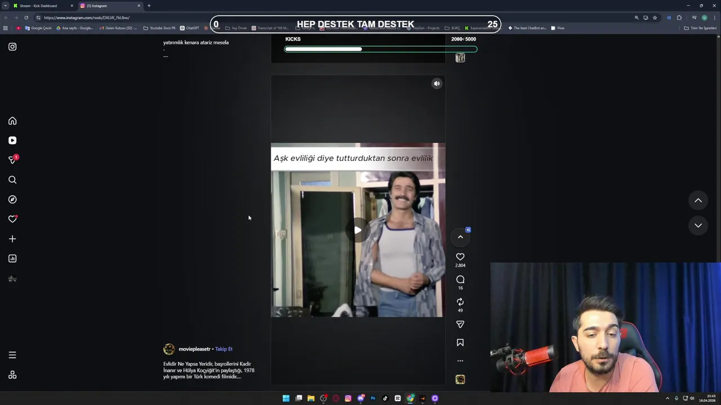Expand the Evlidir Ne Yapsa Yeridir caption
This screenshot has width=721, height=405.
click(x=208, y=370)
